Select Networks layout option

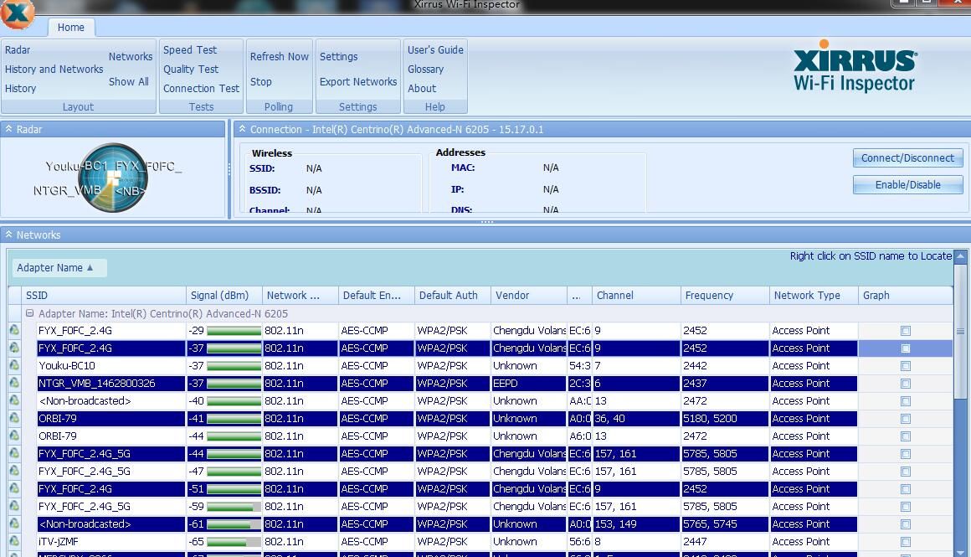click(130, 56)
